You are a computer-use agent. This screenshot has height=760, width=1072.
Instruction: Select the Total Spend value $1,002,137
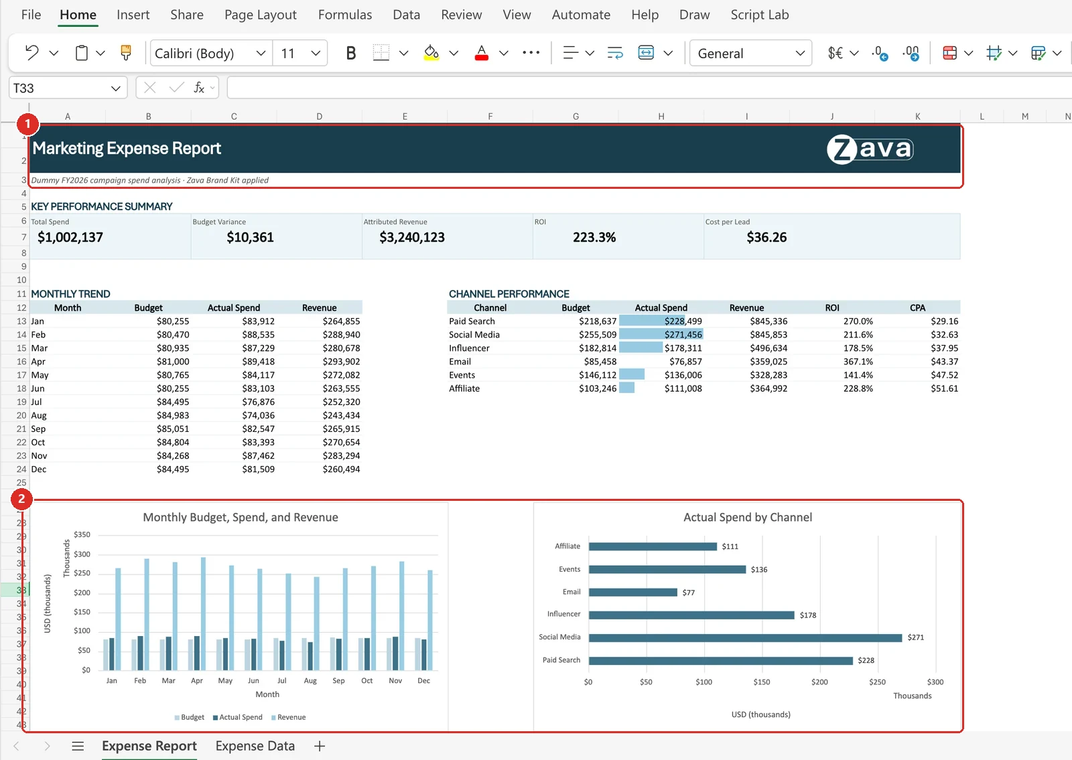[70, 237]
